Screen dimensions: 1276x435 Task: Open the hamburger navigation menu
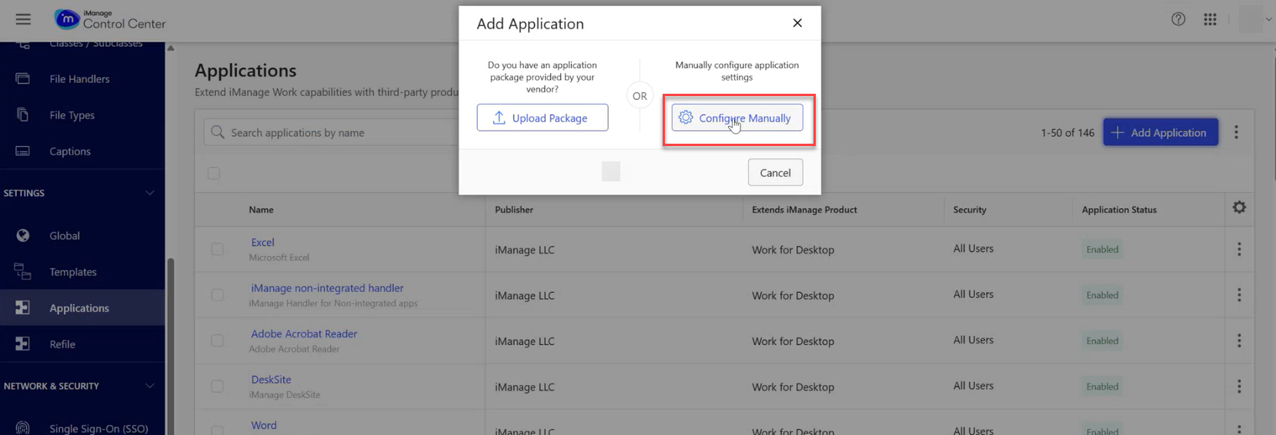coord(23,19)
